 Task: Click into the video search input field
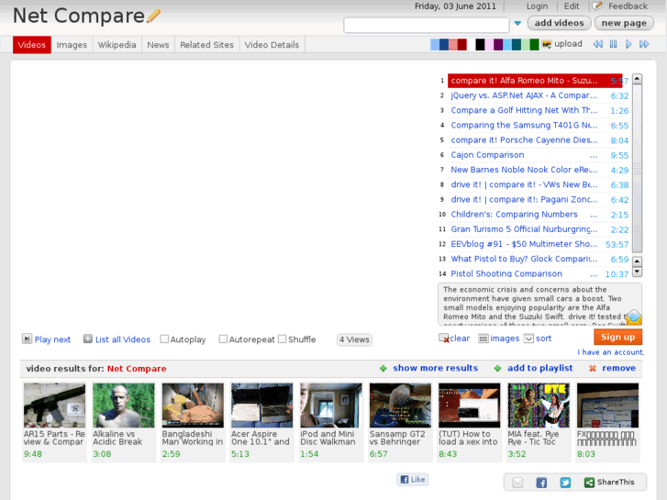click(x=427, y=25)
